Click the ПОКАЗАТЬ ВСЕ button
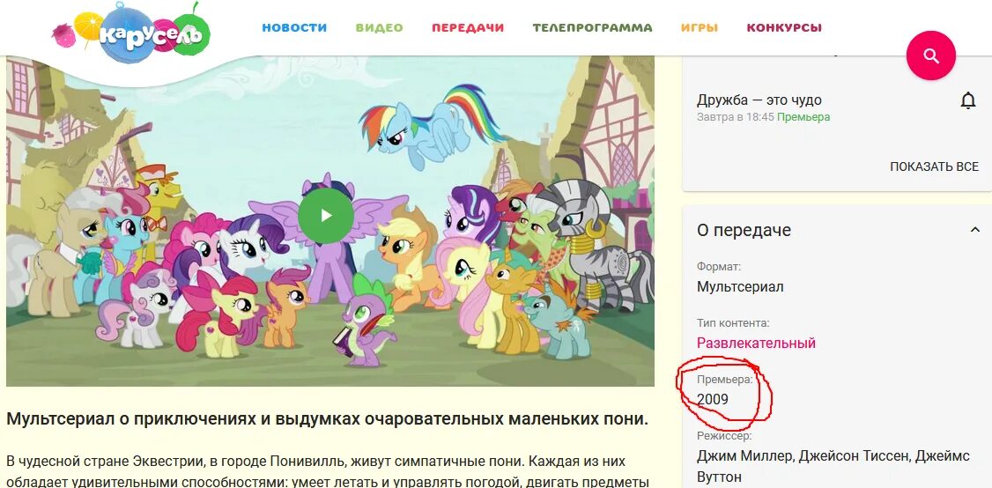 [934, 166]
